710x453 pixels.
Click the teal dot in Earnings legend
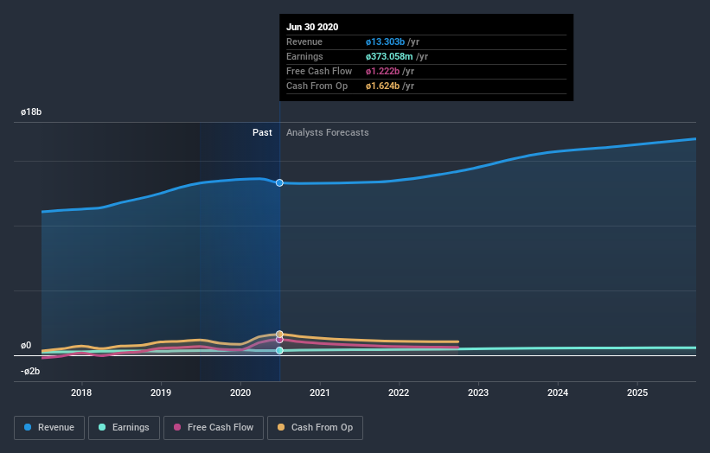pos(102,427)
